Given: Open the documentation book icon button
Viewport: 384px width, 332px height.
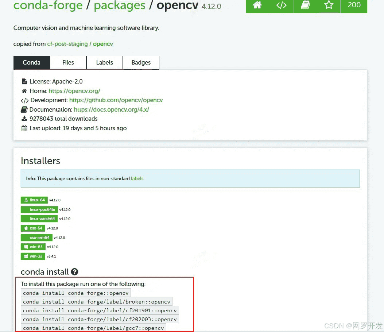Looking at the screenshot, I should 305,5.
